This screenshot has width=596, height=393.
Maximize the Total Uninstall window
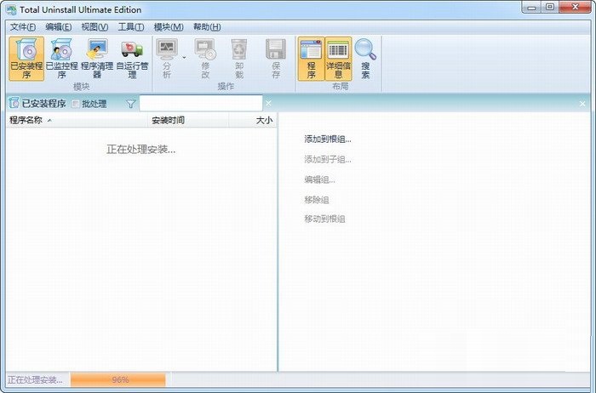click(x=550, y=8)
